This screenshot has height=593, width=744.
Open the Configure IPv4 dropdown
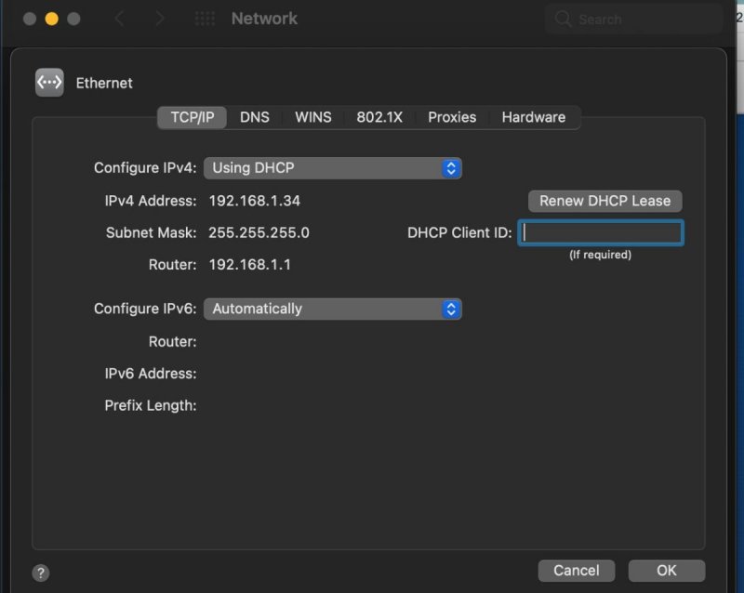pos(333,168)
